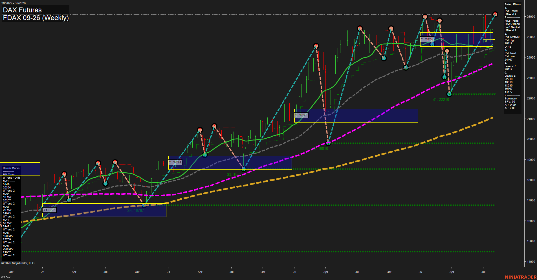537x280 pixels.
Task: Click the 100 MA: label
Action: click(8, 236)
